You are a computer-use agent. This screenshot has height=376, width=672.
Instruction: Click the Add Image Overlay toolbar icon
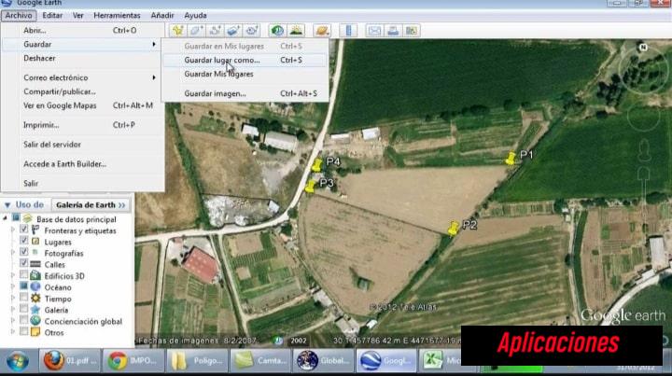click(x=233, y=31)
